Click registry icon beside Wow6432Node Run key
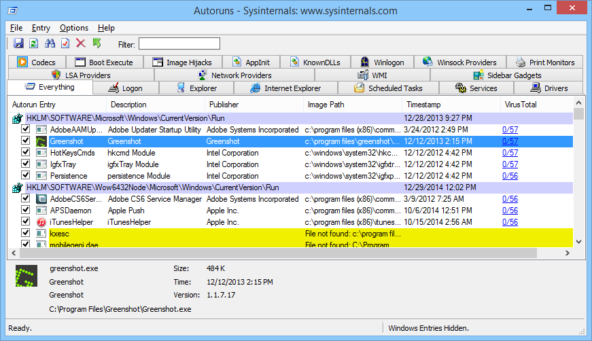 [18, 187]
